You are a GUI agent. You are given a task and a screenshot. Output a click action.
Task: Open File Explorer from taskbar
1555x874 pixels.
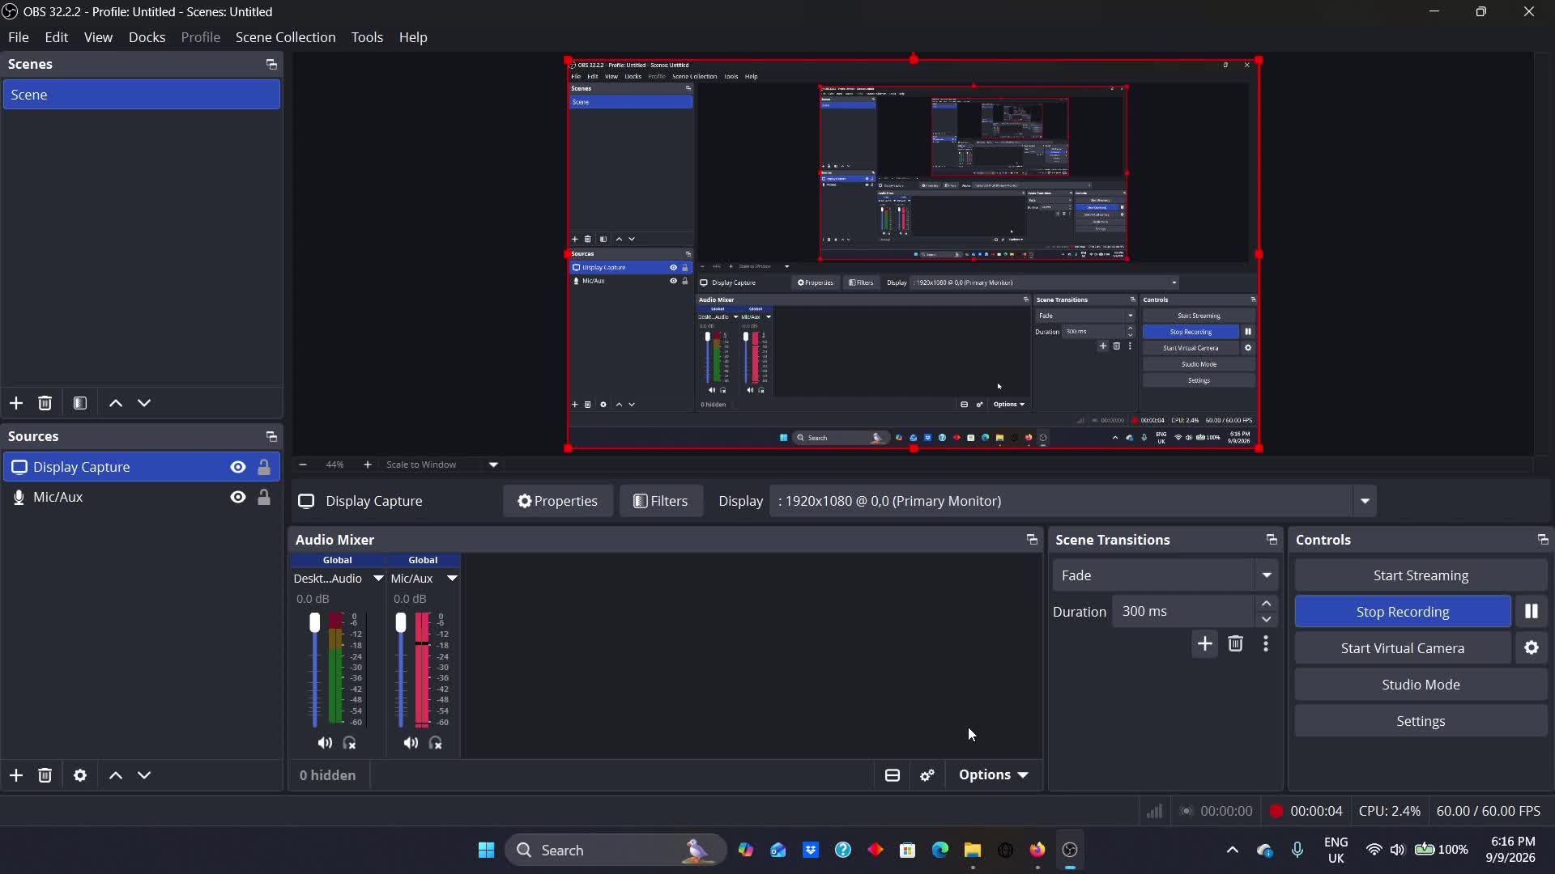(973, 850)
